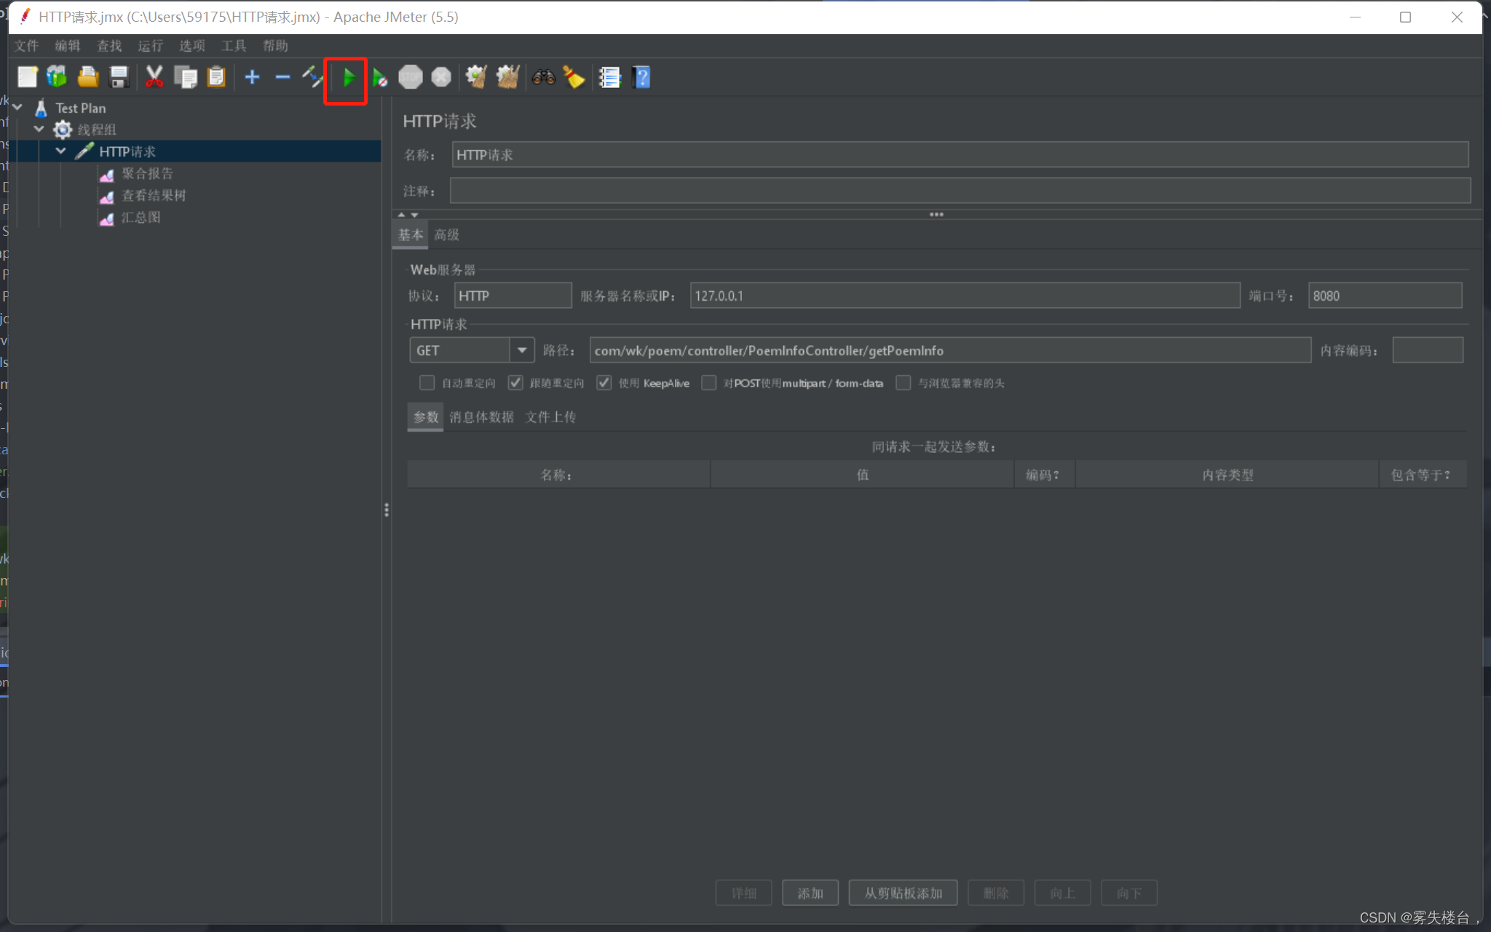Click the up collapse arrow below 注释
Screen dimensions: 1491x932
401,215
